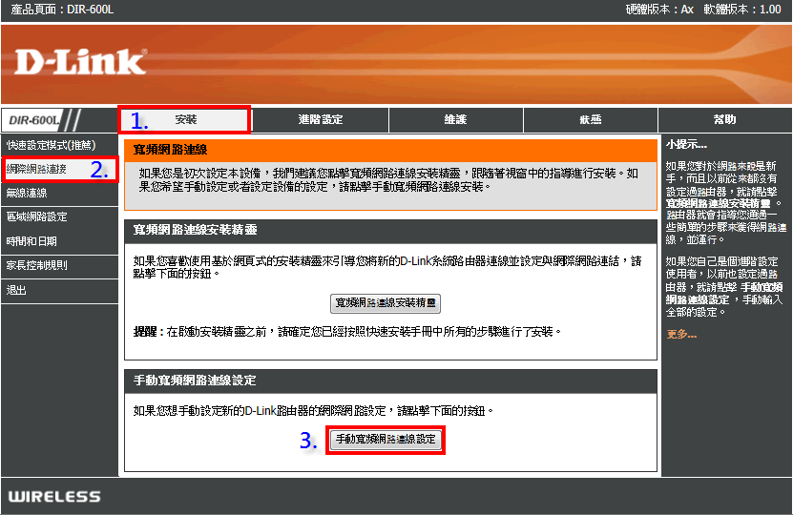Click 產品頁面 : DIR-600L text
This screenshot has width=793, height=515.
pyautogui.click(x=62, y=10)
